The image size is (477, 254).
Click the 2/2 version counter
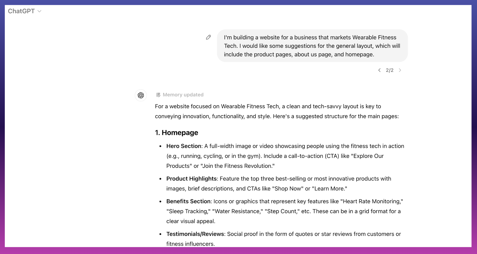tap(389, 70)
